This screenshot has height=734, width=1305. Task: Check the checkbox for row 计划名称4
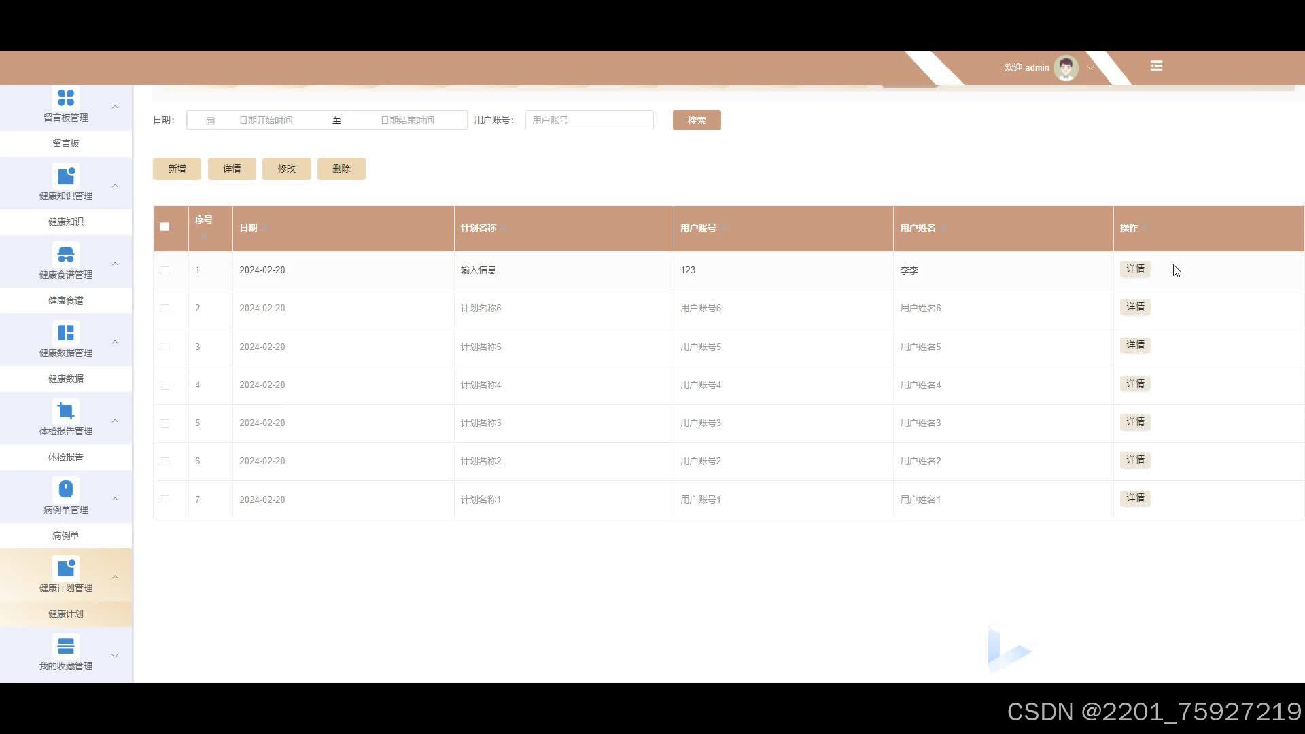click(x=164, y=385)
